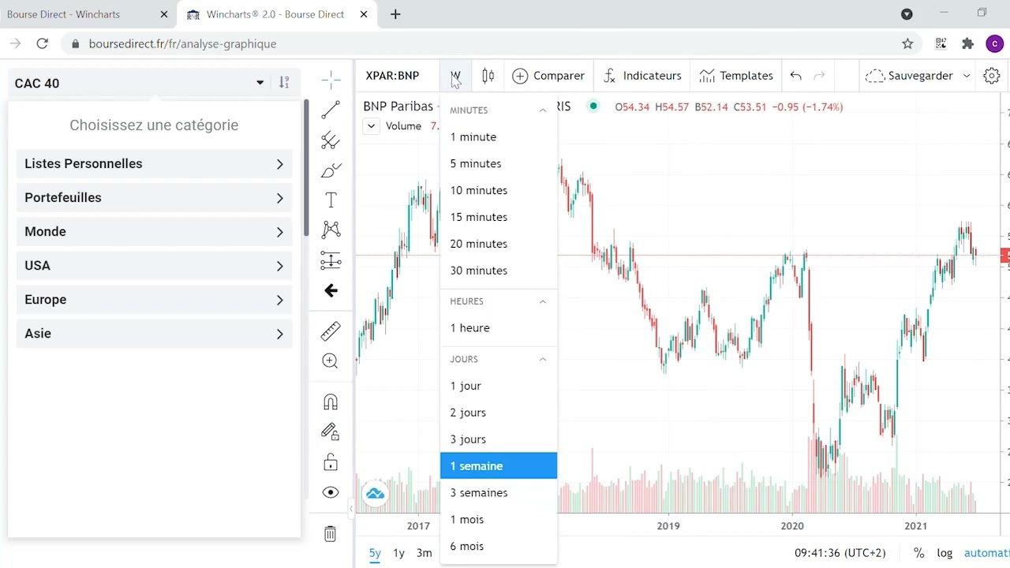Click the list sort order icon

284,83
